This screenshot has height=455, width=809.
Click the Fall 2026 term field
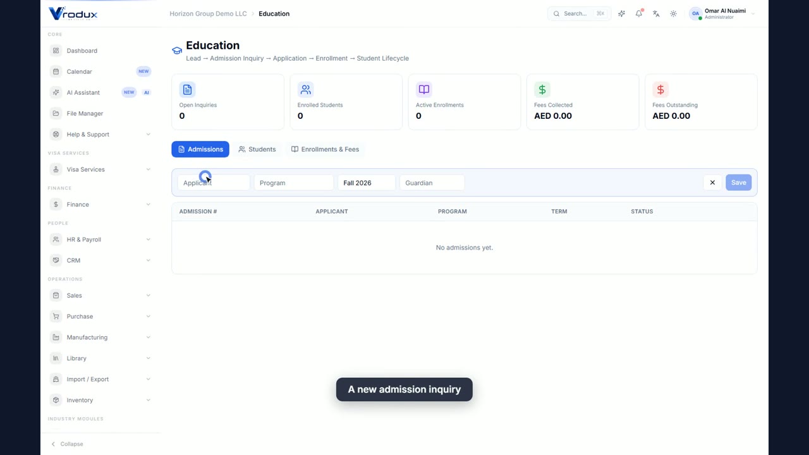click(x=367, y=183)
